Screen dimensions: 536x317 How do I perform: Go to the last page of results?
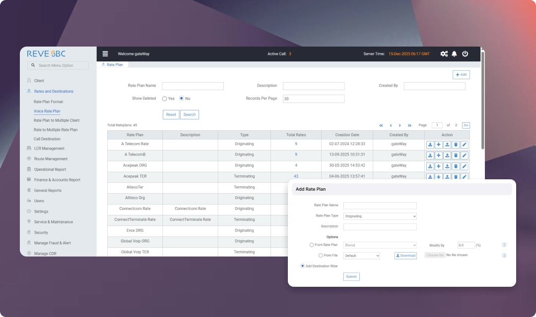pos(409,125)
